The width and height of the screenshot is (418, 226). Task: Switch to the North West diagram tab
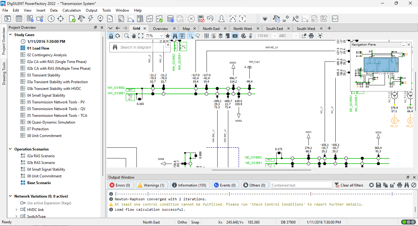(x=243, y=28)
